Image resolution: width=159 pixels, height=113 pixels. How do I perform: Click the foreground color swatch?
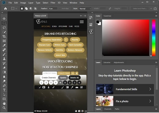pos(98,22)
